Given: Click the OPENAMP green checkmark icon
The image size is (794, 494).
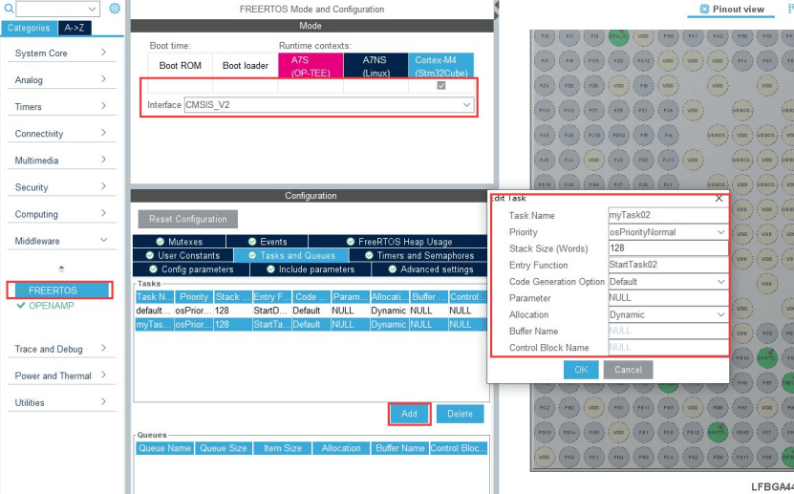Looking at the screenshot, I should (x=21, y=305).
